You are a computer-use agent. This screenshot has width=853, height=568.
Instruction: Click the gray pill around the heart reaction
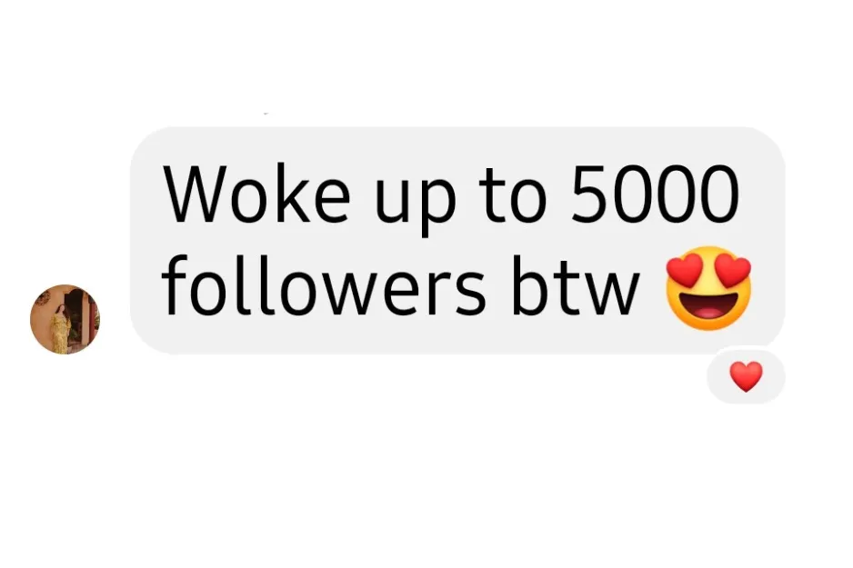point(746,376)
